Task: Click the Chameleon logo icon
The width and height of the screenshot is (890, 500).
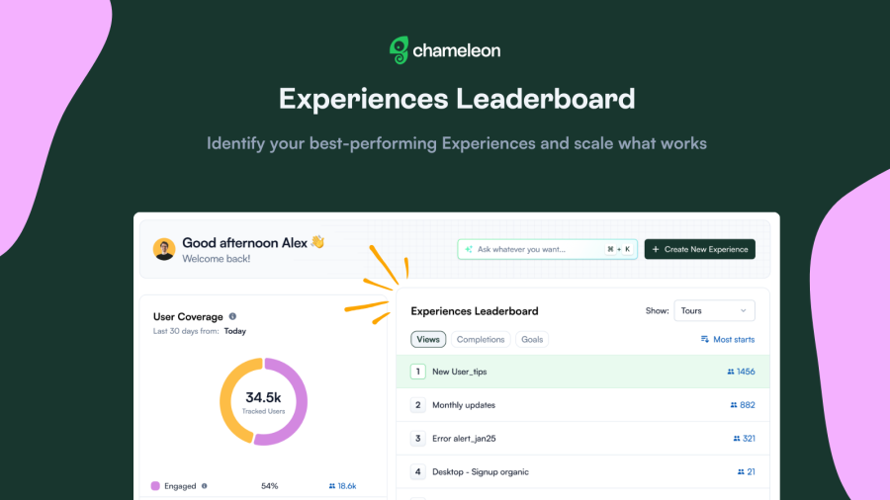Action: [x=400, y=49]
